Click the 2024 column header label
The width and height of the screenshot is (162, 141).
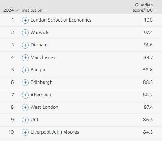9,10
